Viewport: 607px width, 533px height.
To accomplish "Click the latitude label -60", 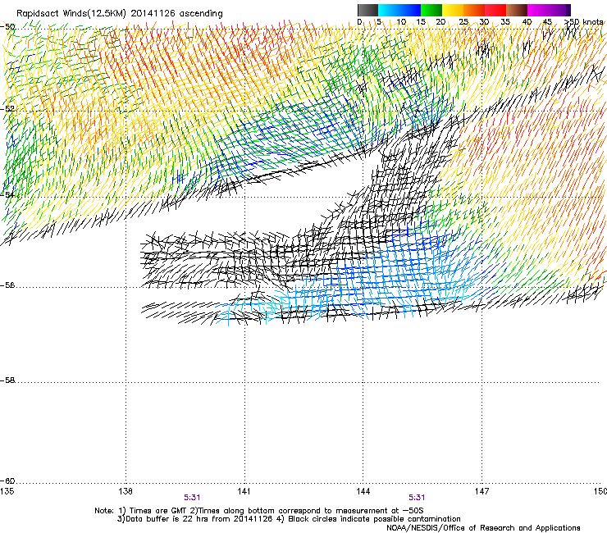I will [7, 481].
